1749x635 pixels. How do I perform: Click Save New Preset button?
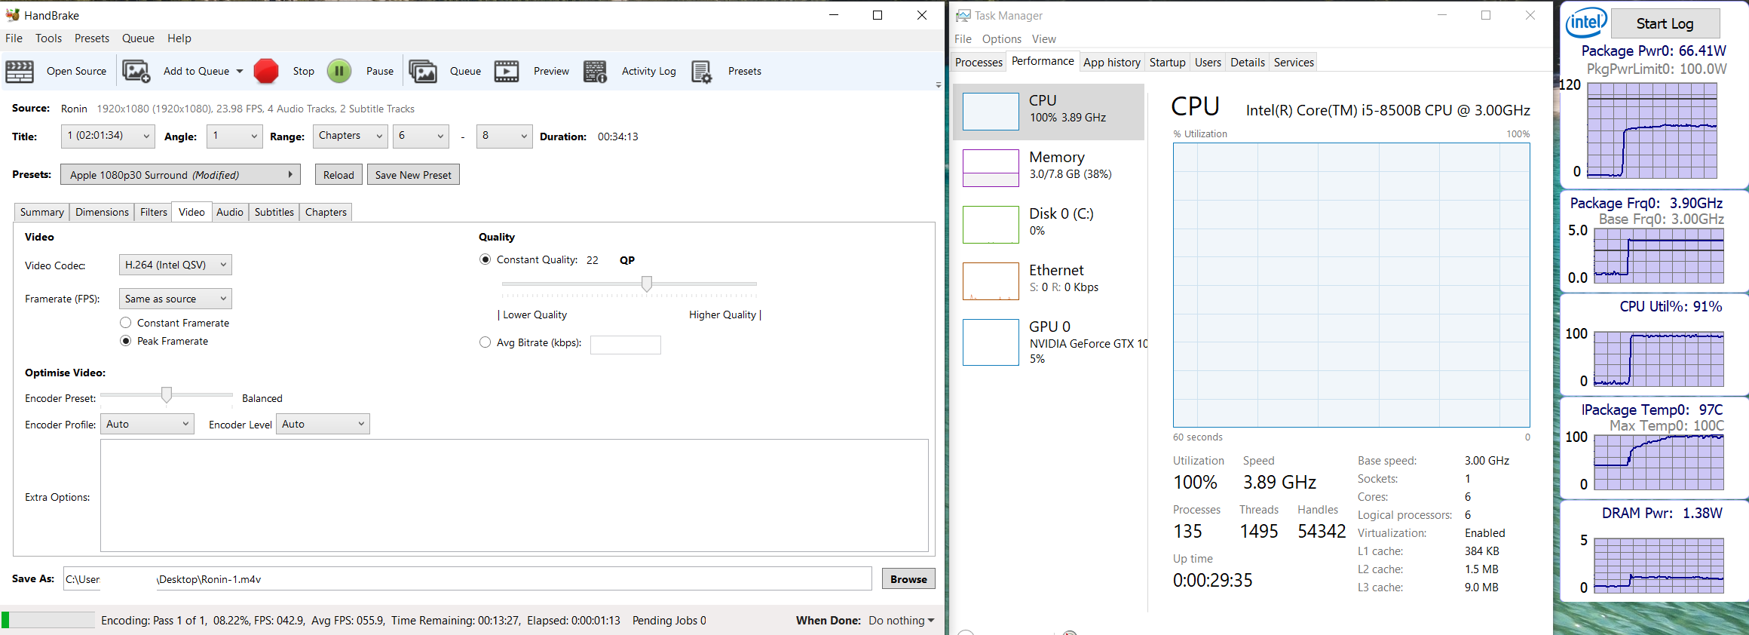pos(413,175)
